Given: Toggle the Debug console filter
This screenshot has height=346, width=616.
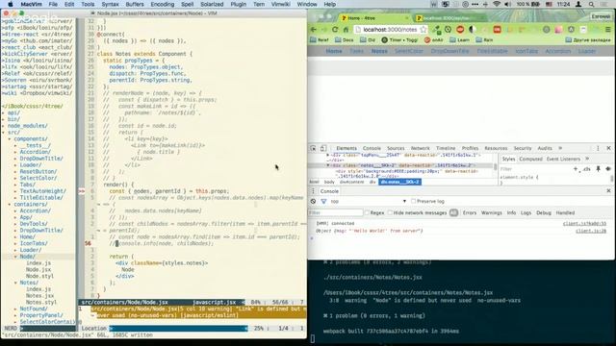Looking at the screenshot, I should point(544,212).
